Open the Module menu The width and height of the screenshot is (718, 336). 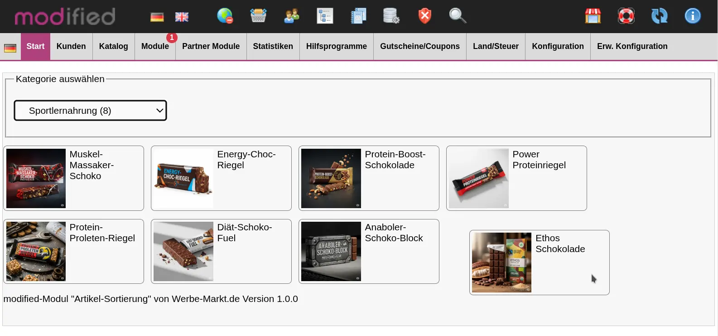[x=155, y=46]
